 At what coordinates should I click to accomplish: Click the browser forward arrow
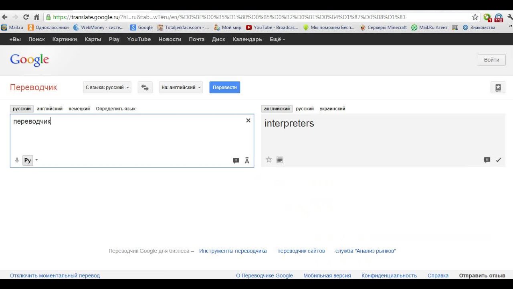15,17
